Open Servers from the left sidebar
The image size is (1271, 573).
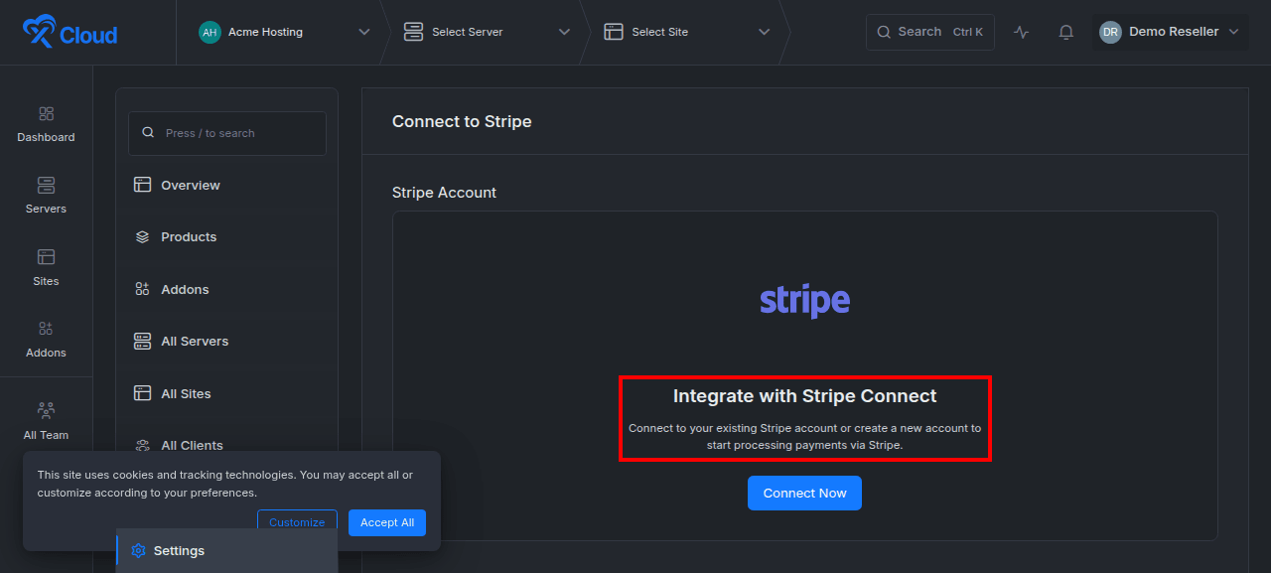[46, 197]
